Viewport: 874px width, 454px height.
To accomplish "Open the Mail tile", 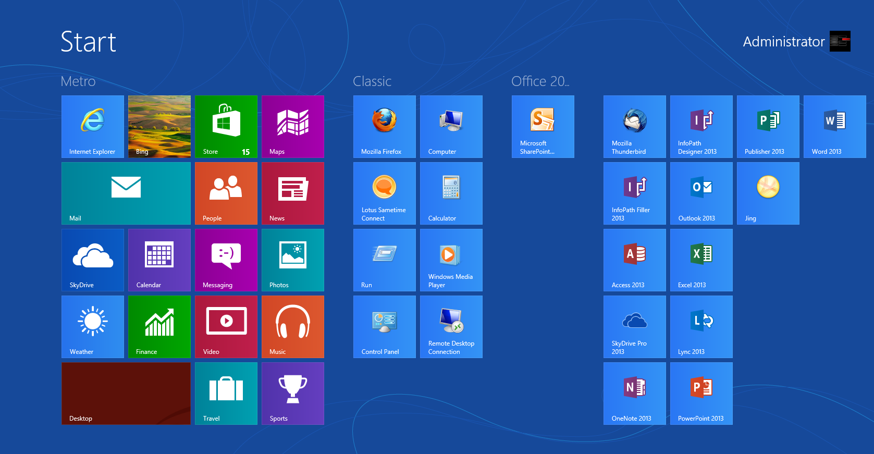I will pos(126,193).
